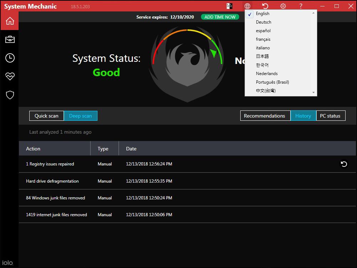Undo the registry repair via its restore icon
357x268 pixels.
pyautogui.click(x=343, y=164)
